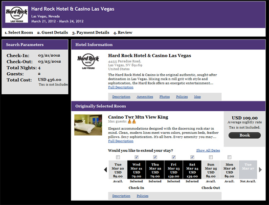Open room Description link at bottom
This screenshot has width=269, height=205.
pyautogui.click(x=121, y=196)
